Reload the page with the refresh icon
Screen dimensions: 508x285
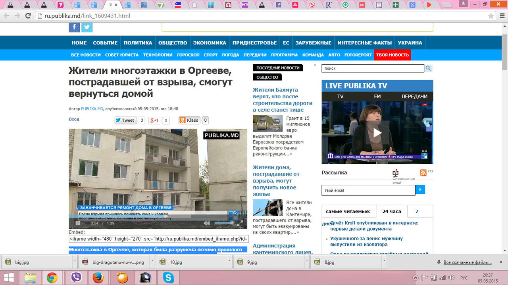28,16
